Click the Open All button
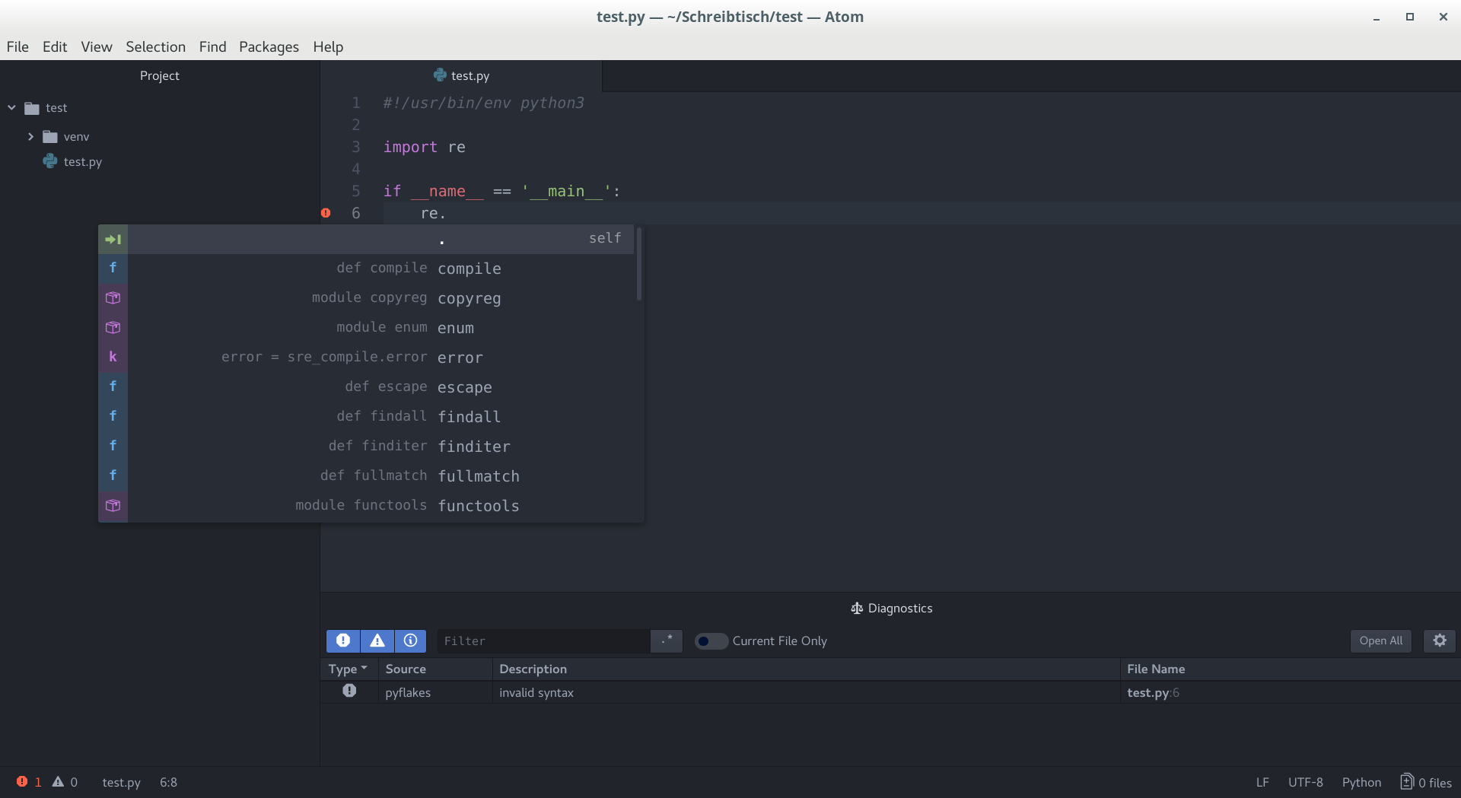This screenshot has width=1461, height=798. coord(1380,641)
